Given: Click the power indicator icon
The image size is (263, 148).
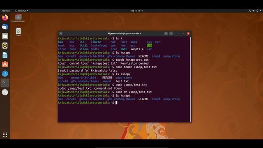Looking at the screenshot, I should [x=257, y=11].
